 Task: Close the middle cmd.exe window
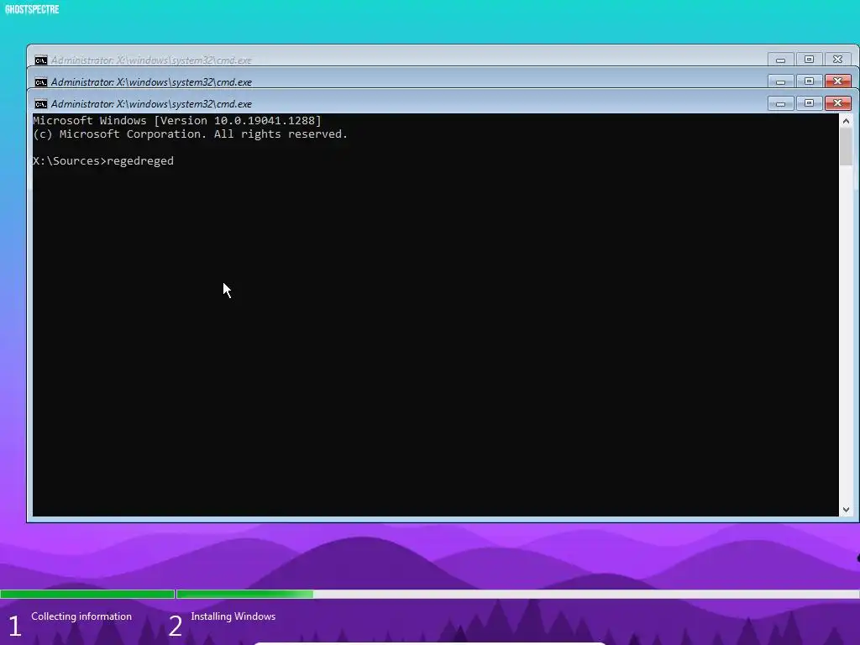pos(837,81)
